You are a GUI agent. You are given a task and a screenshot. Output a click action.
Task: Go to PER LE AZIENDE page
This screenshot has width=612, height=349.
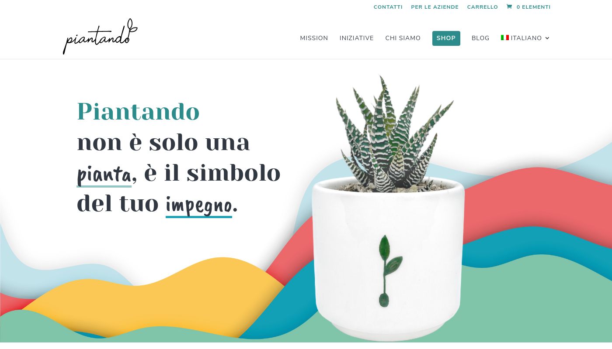[x=435, y=7]
